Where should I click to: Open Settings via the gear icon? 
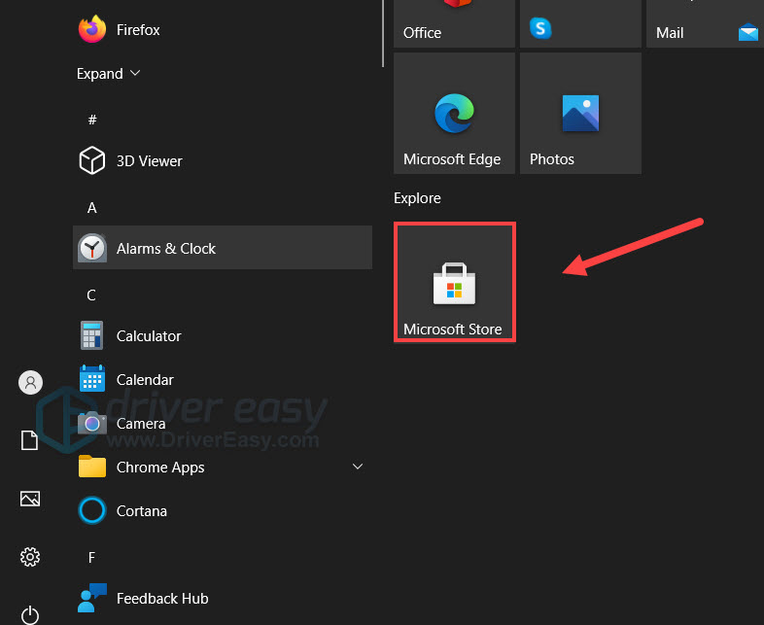[30, 557]
